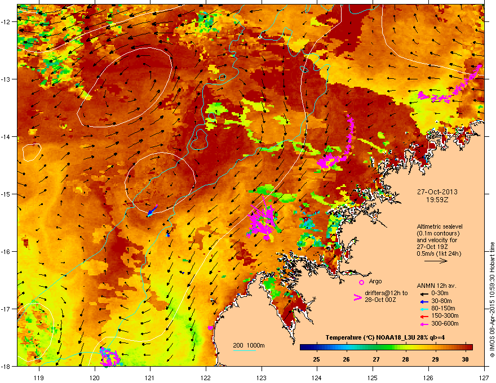This screenshot has height=383, width=496.
Task: Click the latitude axis label '-16'
Action: pyautogui.click(x=7, y=252)
